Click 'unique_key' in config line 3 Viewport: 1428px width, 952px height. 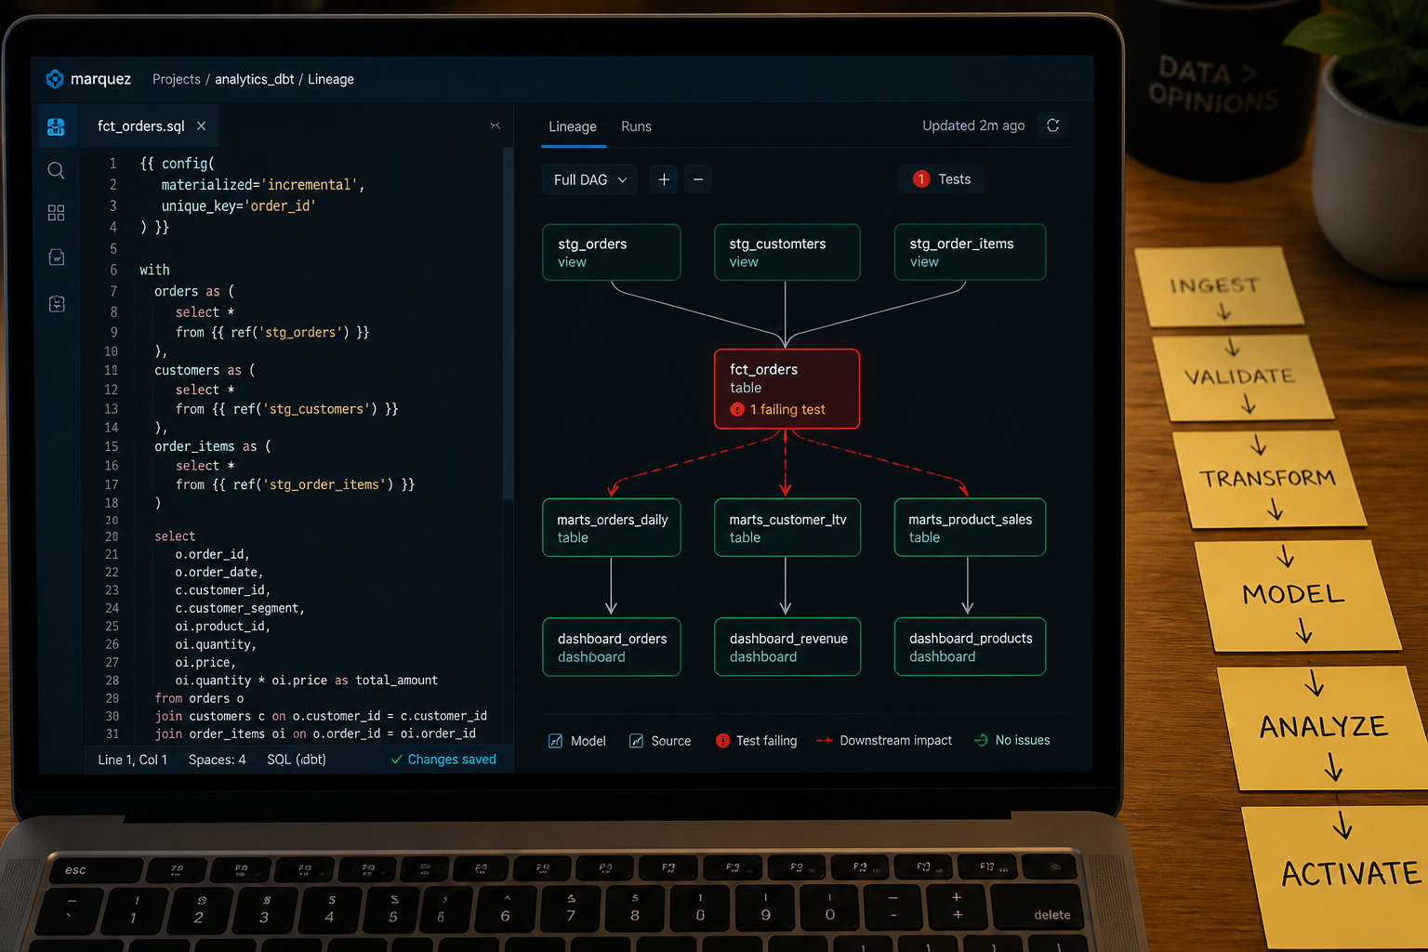[x=200, y=206]
